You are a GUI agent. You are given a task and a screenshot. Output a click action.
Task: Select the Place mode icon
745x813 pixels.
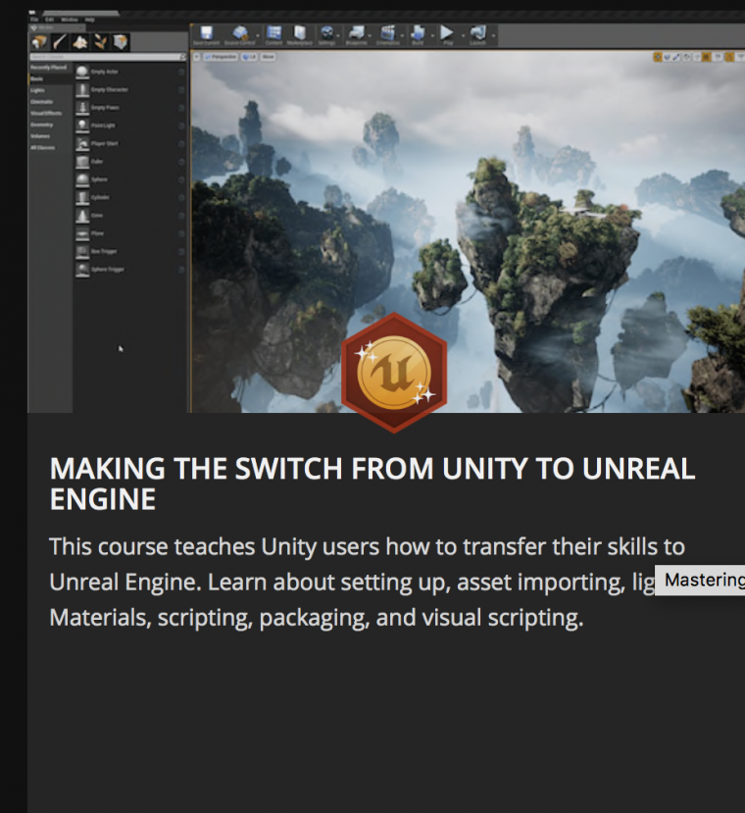[39, 42]
